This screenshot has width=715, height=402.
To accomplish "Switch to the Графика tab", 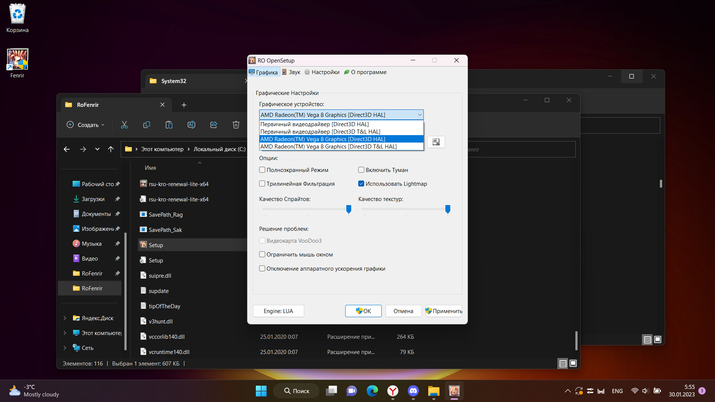I will pyautogui.click(x=264, y=72).
